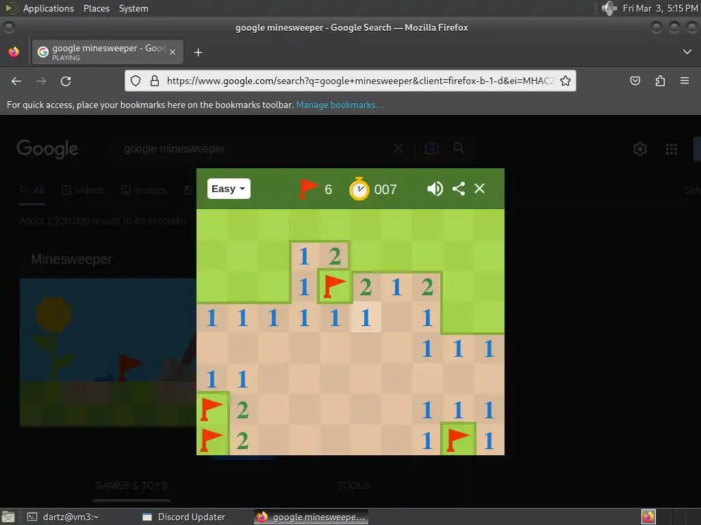
Task: Close the google minesweeper tab
Action: [x=173, y=52]
